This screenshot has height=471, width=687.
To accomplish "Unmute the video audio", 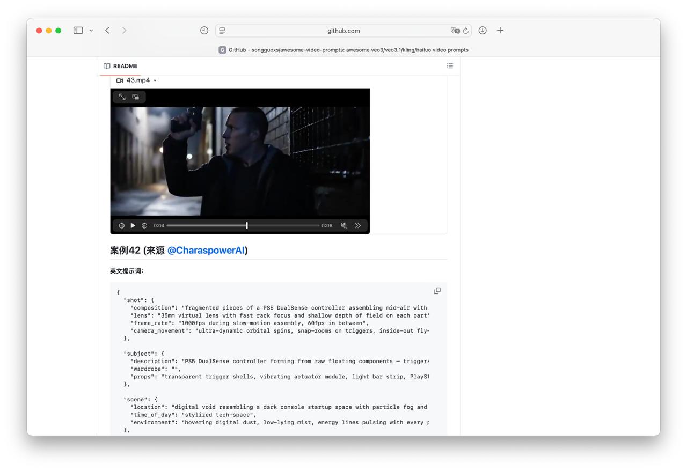I will pyautogui.click(x=343, y=226).
